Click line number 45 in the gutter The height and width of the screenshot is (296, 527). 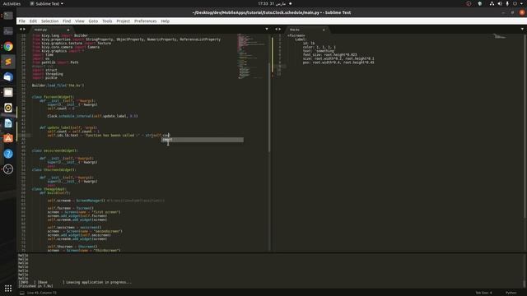[23, 135]
